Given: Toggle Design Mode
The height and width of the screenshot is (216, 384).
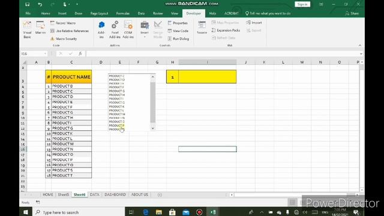Looking at the screenshot, I should pos(158,29).
